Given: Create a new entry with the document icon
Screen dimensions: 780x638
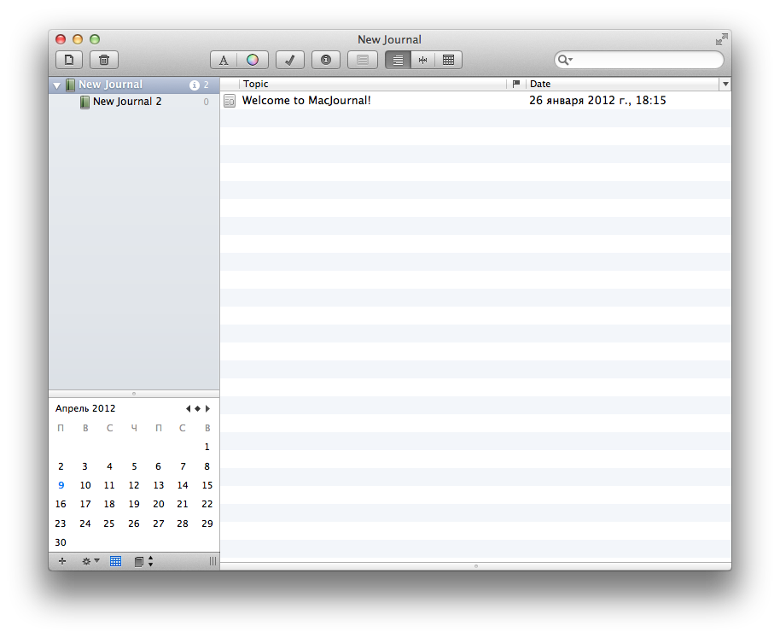Looking at the screenshot, I should click(69, 61).
